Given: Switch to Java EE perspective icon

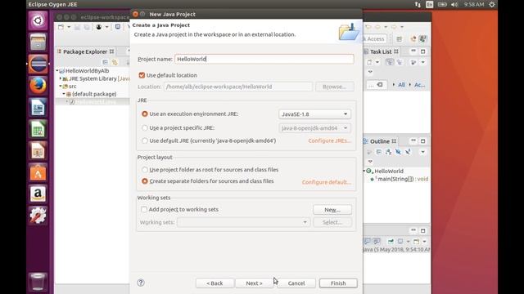Looking at the screenshot, I should tap(422, 39).
